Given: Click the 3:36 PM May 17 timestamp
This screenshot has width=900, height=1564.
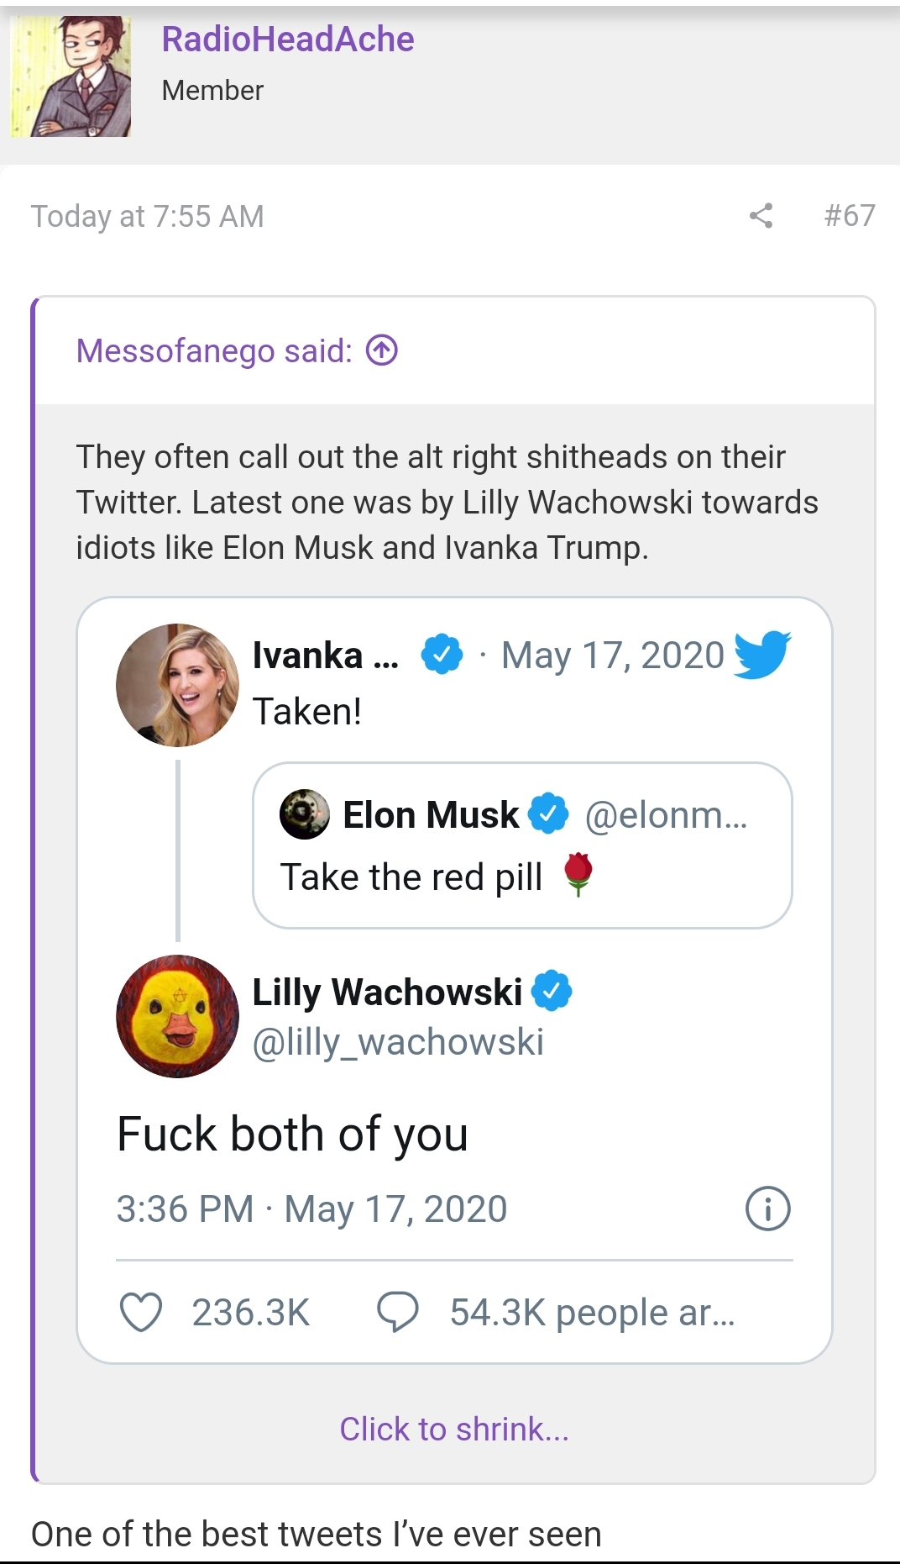Looking at the screenshot, I should pyautogui.click(x=311, y=1209).
